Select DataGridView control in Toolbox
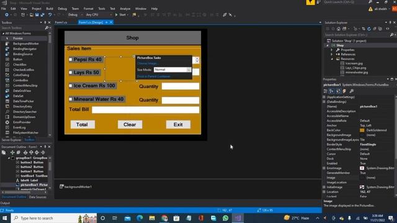This screenshot has width=397, height=223. click(22, 91)
